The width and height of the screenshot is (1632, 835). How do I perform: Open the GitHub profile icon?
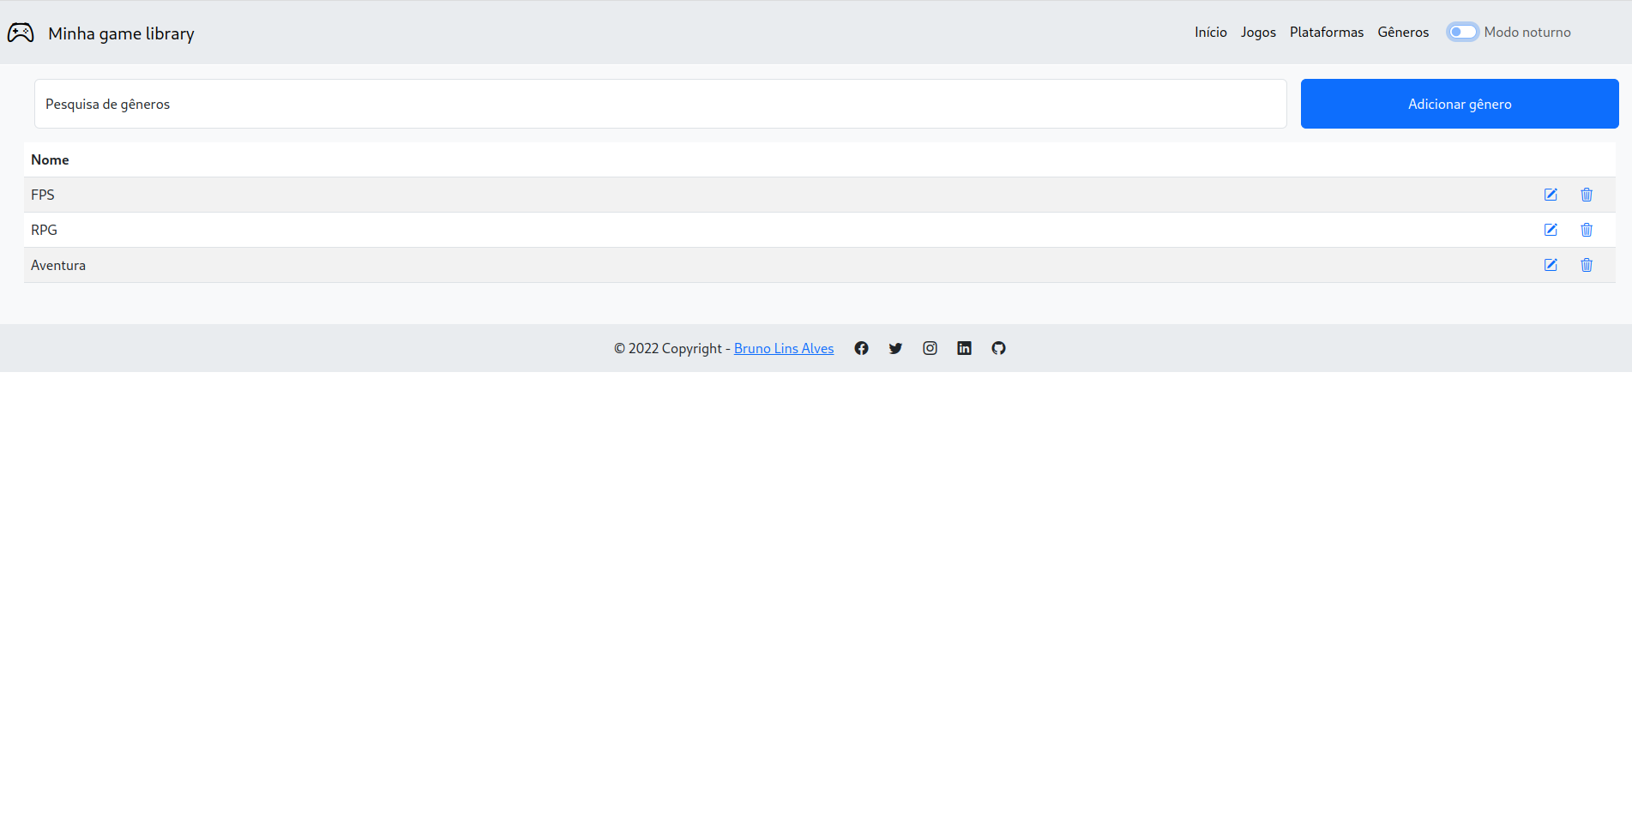click(x=998, y=348)
